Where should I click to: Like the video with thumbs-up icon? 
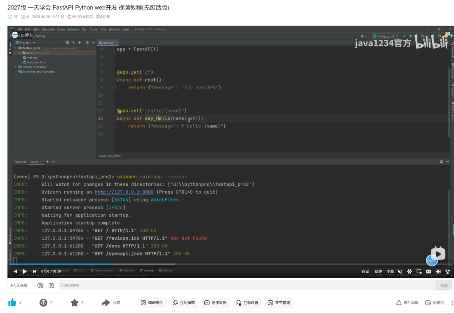12,302
